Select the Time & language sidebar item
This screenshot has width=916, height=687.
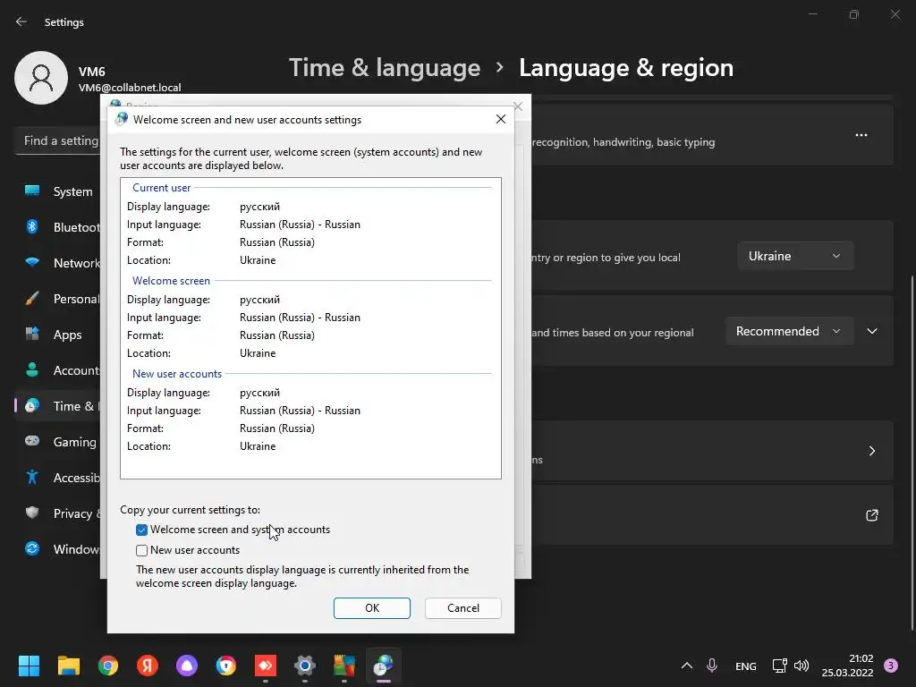[58, 406]
